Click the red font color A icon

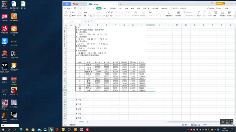(x=107, y=16)
